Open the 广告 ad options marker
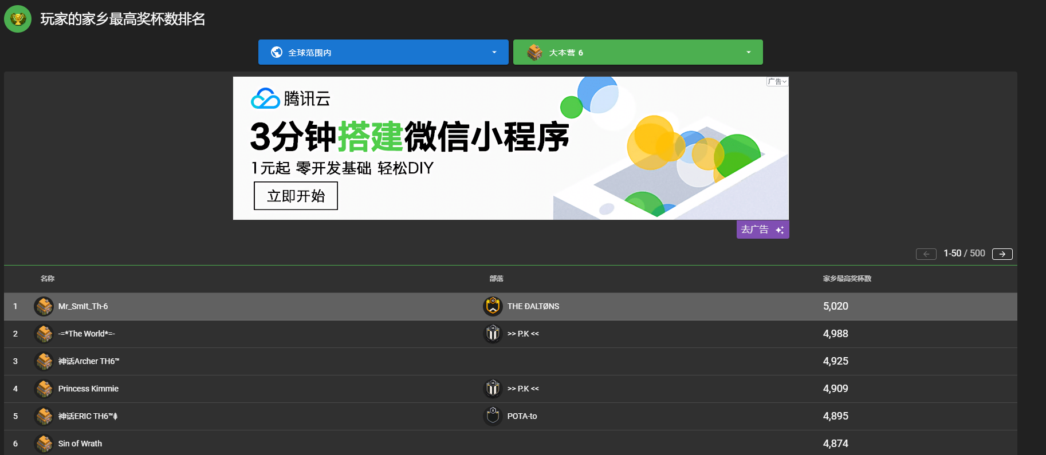 click(x=777, y=81)
